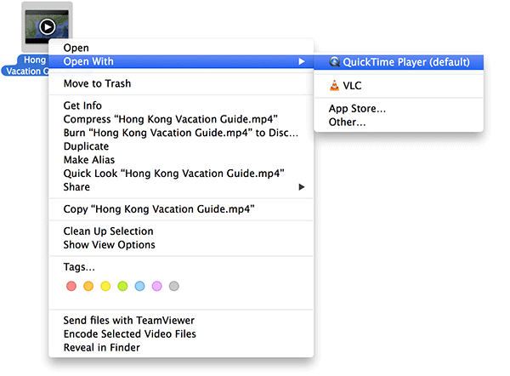Choose Open from the context menu
The height and width of the screenshot is (376, 510).
[181, 48]
